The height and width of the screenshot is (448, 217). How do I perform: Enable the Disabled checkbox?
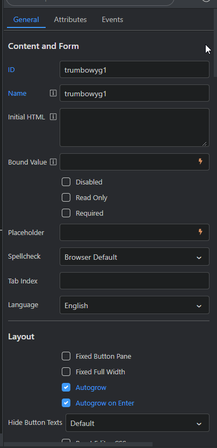coord(66,182)
